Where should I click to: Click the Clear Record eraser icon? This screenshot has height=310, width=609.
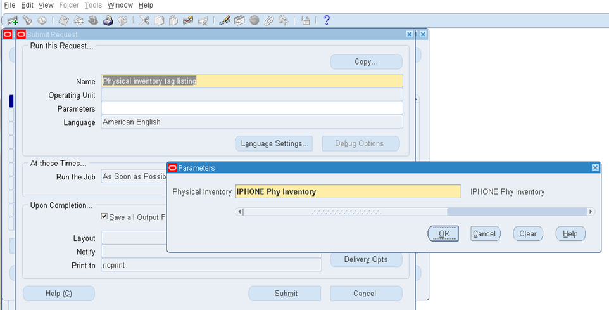(188, 20)
